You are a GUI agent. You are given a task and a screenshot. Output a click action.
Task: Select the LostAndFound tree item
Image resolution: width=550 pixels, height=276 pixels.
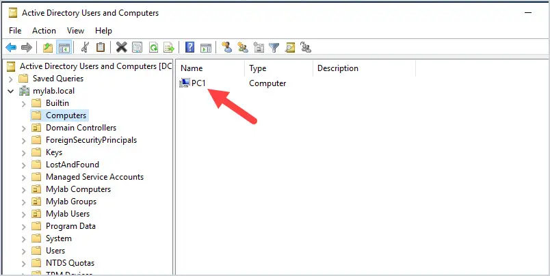point(73,165)
